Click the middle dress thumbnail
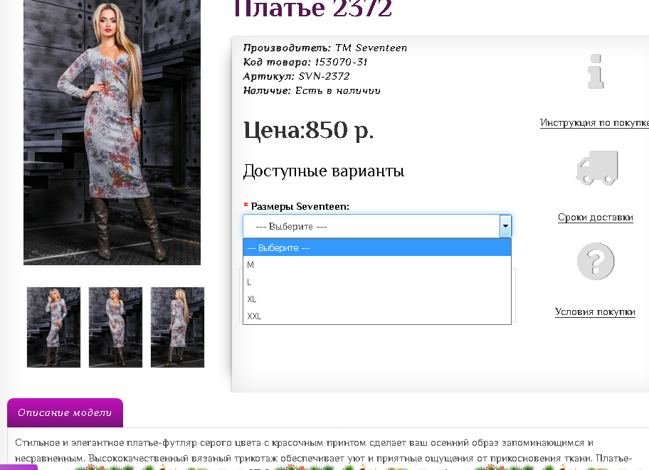Screen dimensions: 649x470 point(115,327)
